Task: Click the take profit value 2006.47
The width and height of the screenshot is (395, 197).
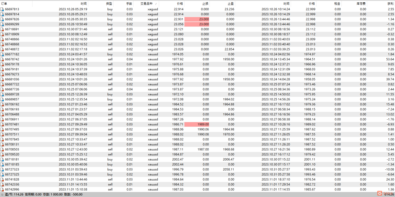Action: (x=228, y=159)
